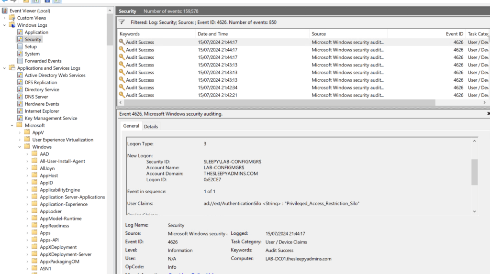This screenshot has height=274, width=490.
Task: Collapse the Windows Logs tree node
Action: [x=5, y=25]
